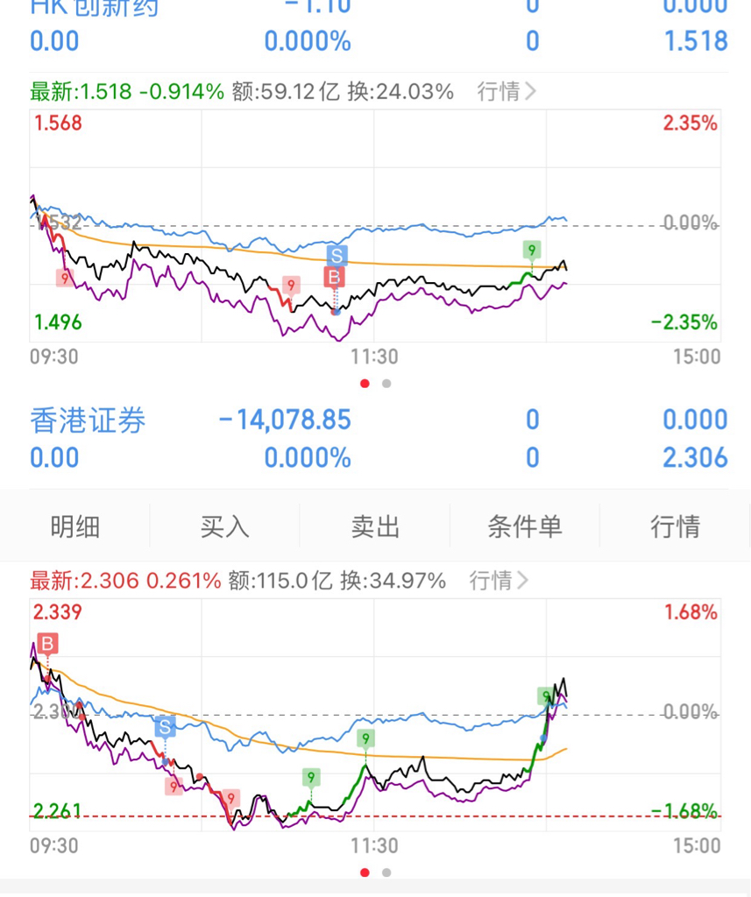The width and height of the screenshot is (751, 897).
Task: Tap pink 9 marker near upper chart's left edge
Action: pyautogui.click(x=65, y=279)
